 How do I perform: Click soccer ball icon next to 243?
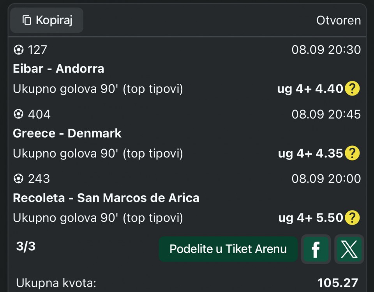pos(18,179)
